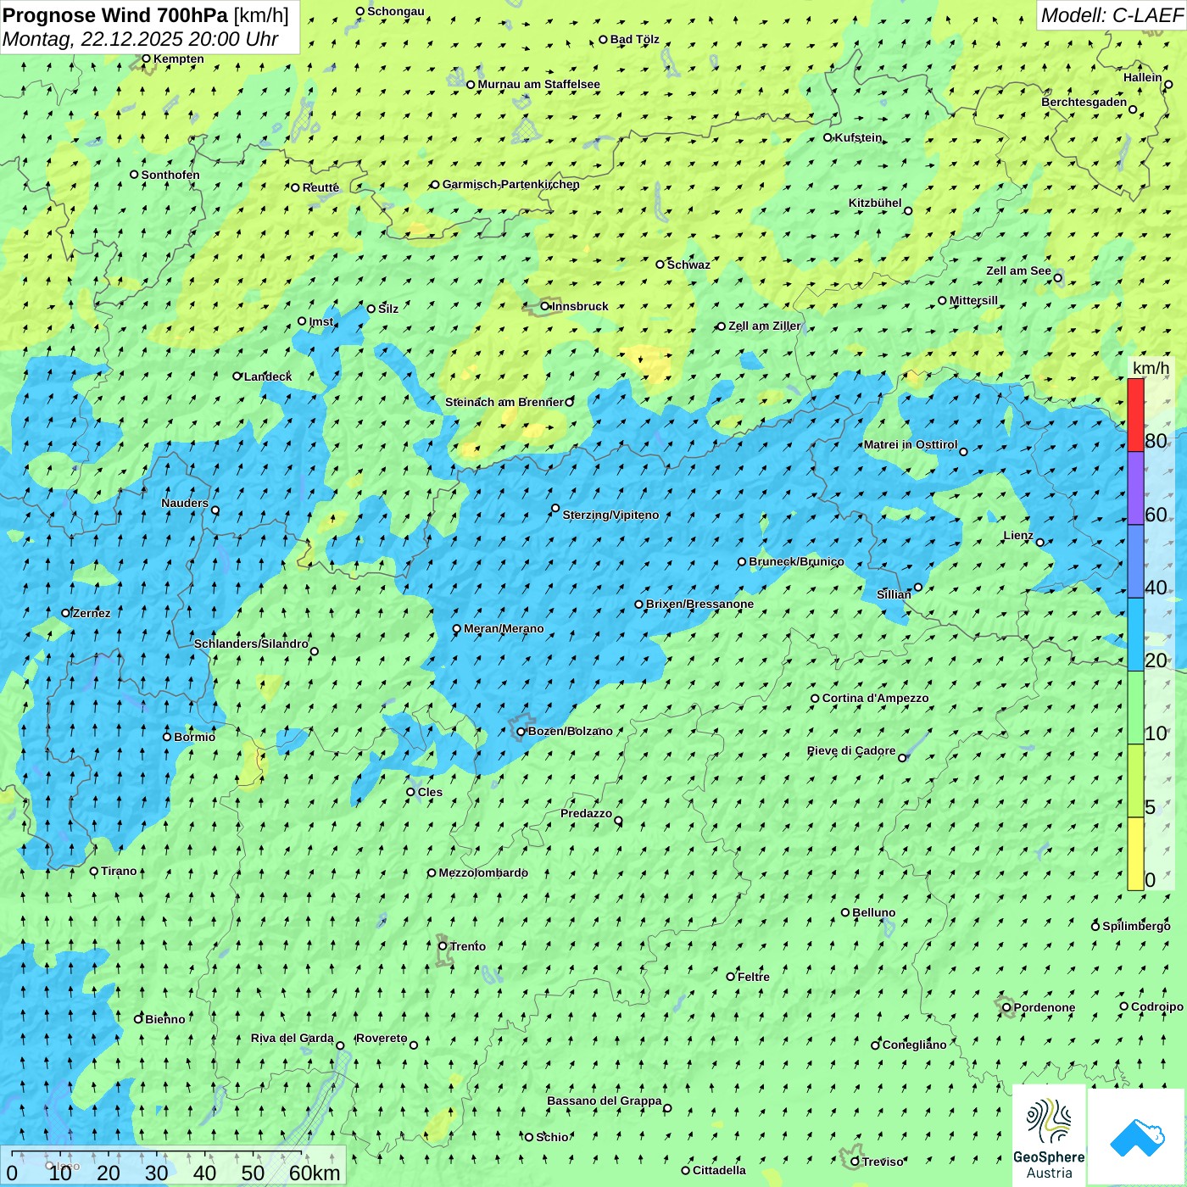Click the Cles city label
Image resolution: width=1187 pixels, height=1187 pixels.
[430, 792]
